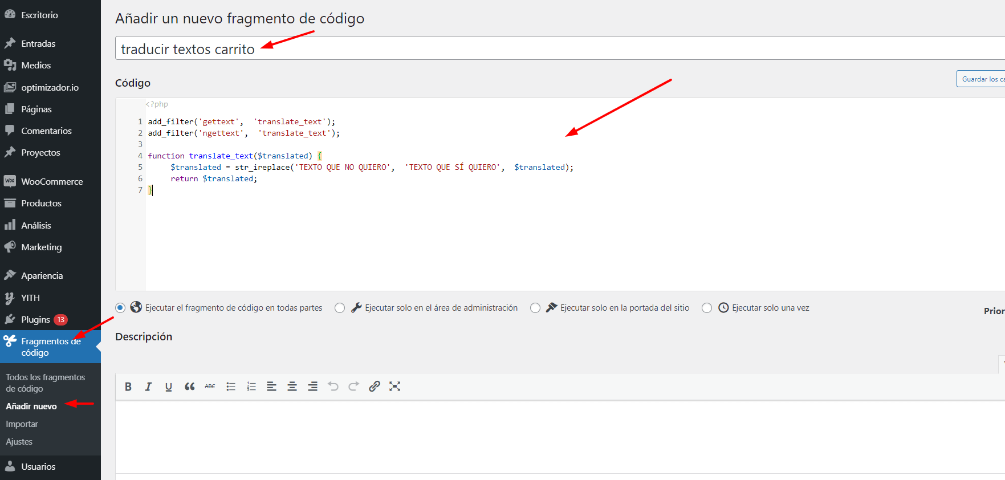Open Ajustes submenu item
The image size is (1005, 480).
tap(19, 442)
